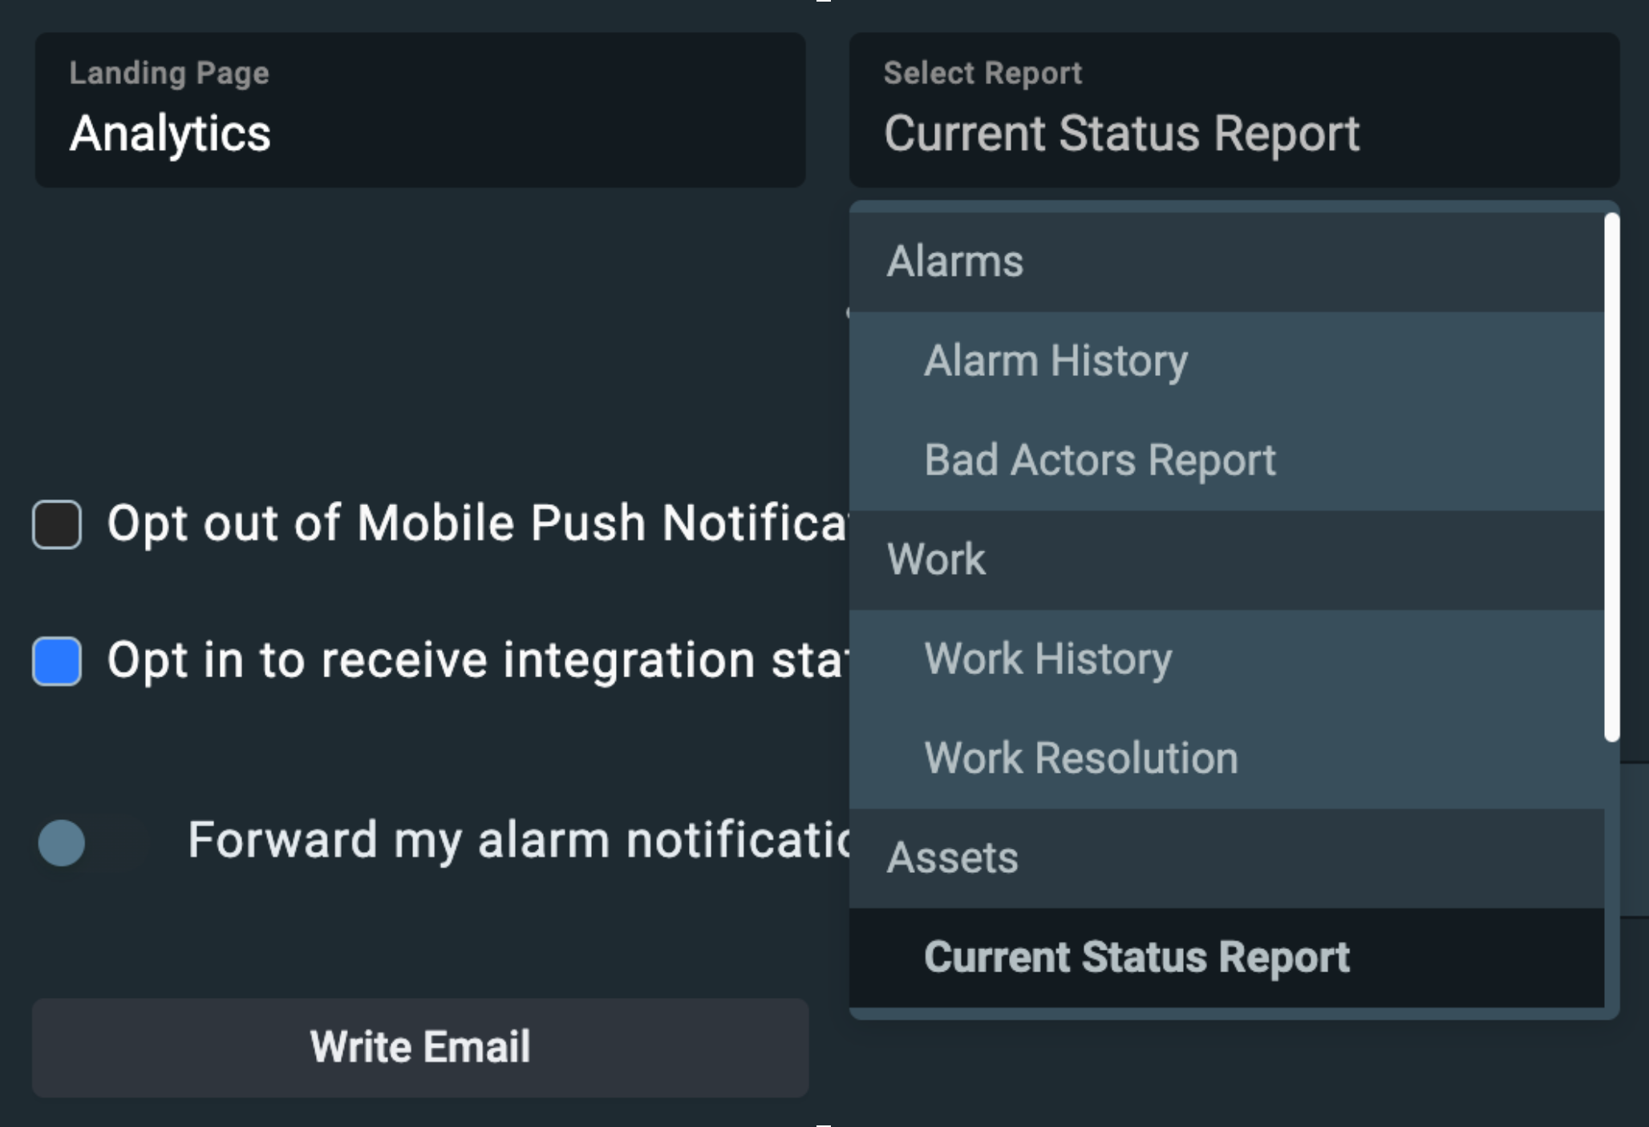Select the highlighted Current Status Report list item
Screen dimensions: 1649x1127
(1136, 957)
